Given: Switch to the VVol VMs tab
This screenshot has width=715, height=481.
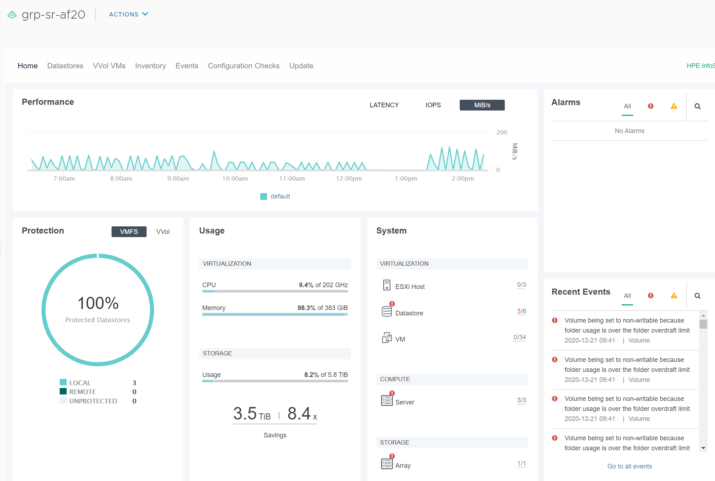Looking at the screenshot, I should [x=109, y=66].
